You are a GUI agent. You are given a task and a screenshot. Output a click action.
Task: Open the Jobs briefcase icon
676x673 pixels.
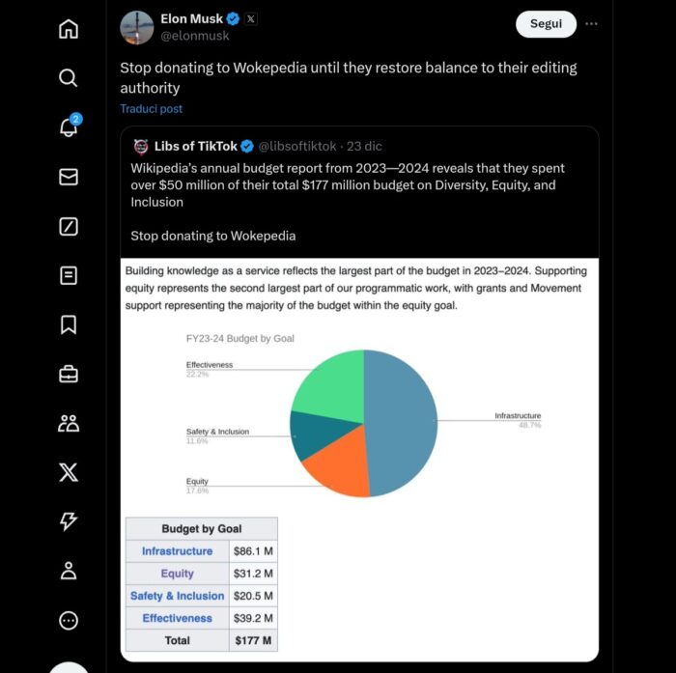click(x=69, y=374)
